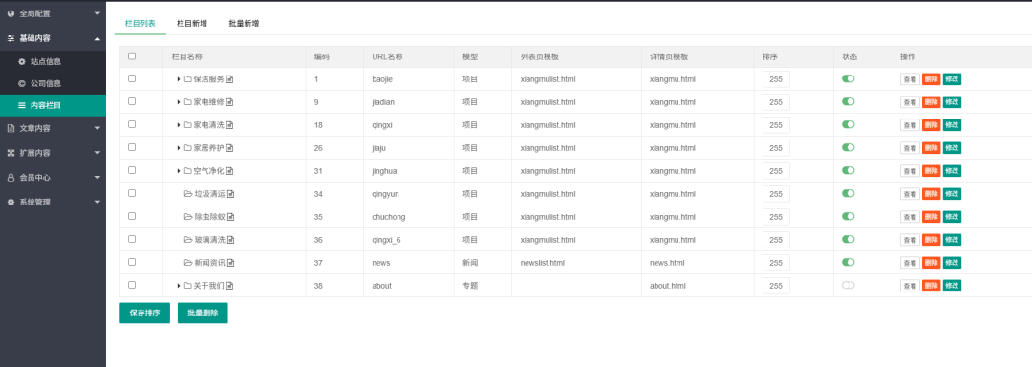Image resolution: width=1032 pixels, height=367 pixels.
Task: Expand 全局配置 sidebar arrow
Action: [97, 13]
